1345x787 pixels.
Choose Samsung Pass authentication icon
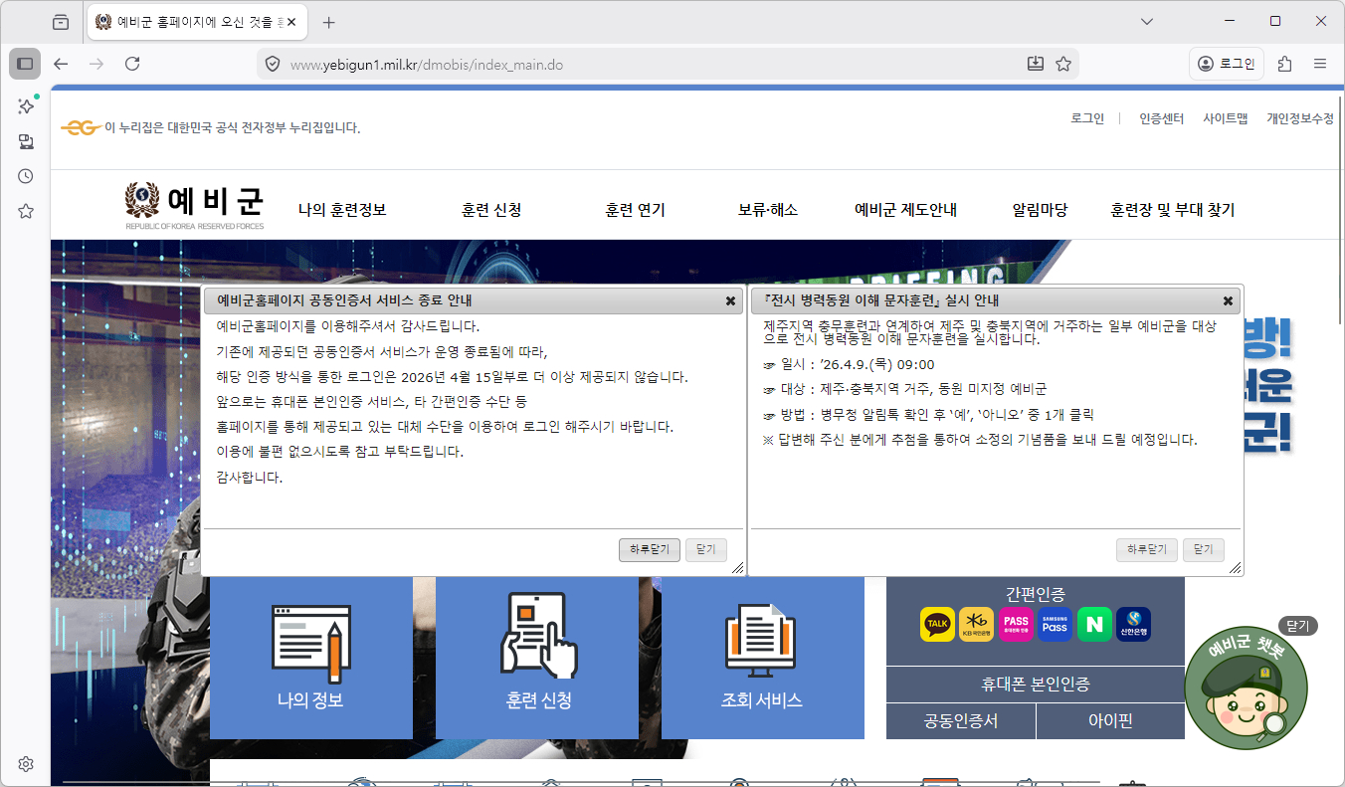(1055, 625)
